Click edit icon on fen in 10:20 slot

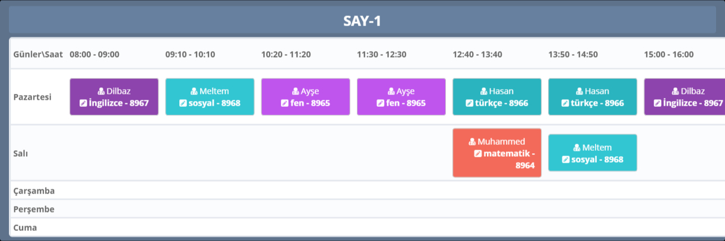point(284,103)
